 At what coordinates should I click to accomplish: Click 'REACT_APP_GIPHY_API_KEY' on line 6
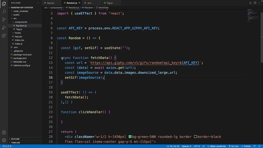135,28
